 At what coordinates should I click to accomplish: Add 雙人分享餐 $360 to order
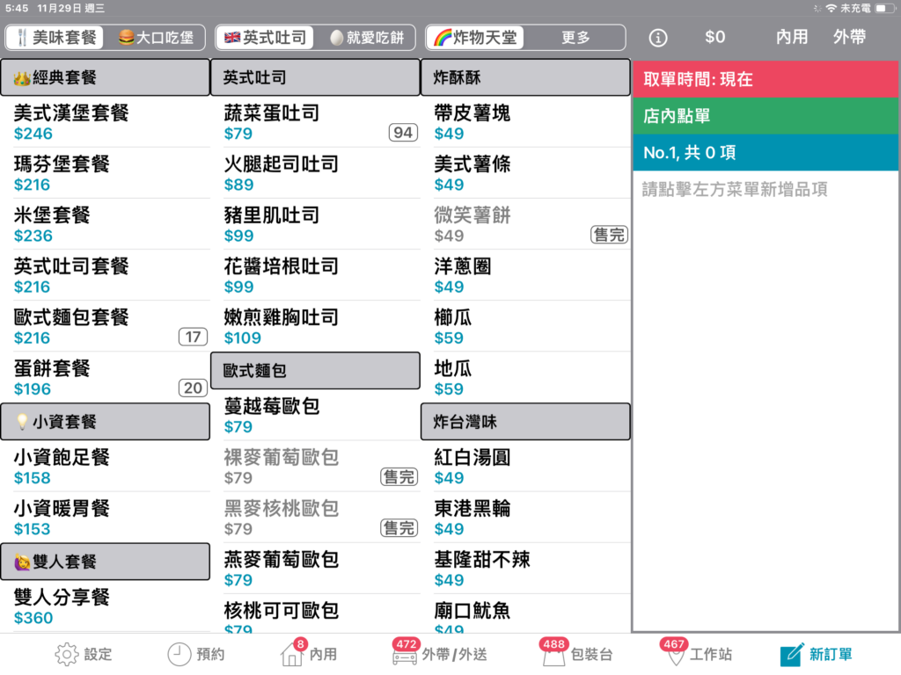pyautogui.click(x=106, y=606)
